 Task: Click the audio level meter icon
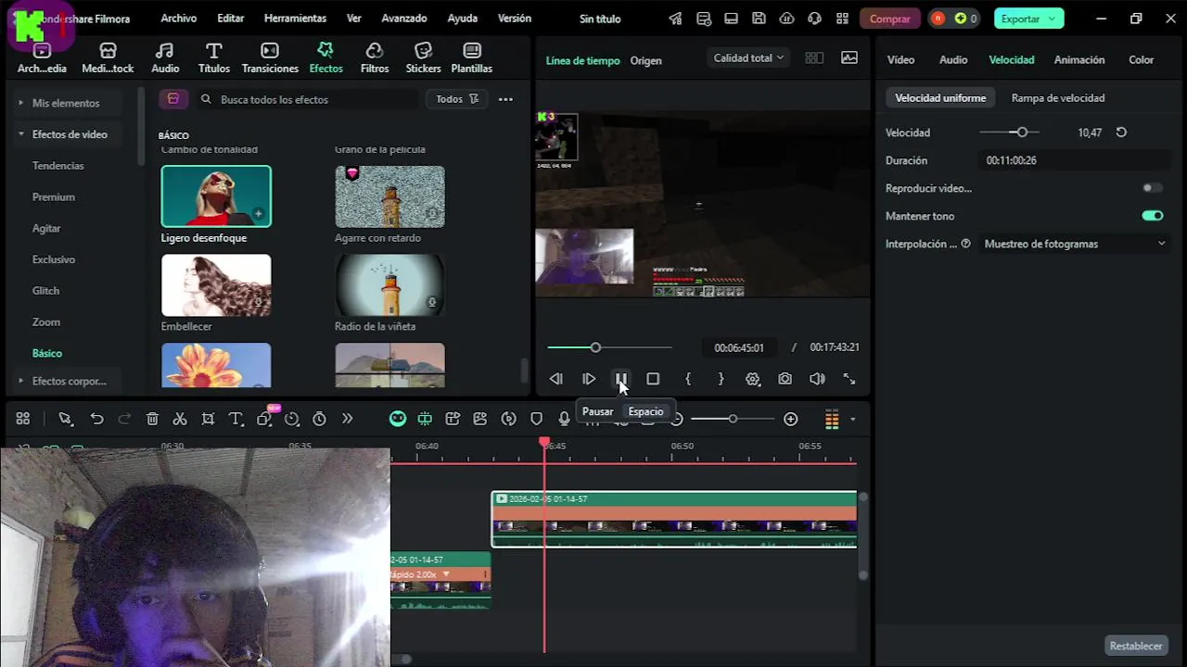[832, 420]
